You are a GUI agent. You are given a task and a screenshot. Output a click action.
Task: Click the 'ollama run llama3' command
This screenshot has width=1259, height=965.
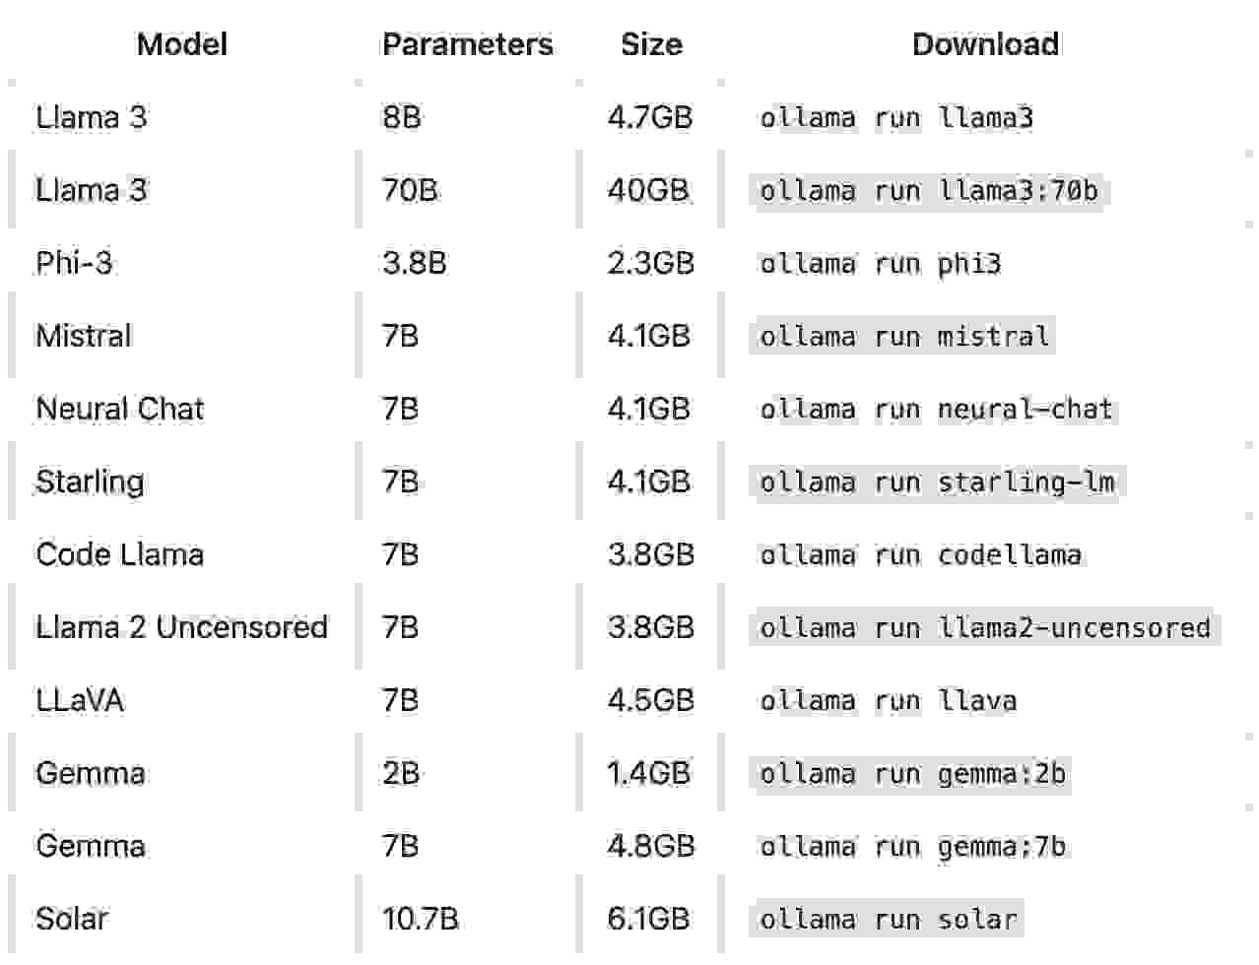coord(896,118)
